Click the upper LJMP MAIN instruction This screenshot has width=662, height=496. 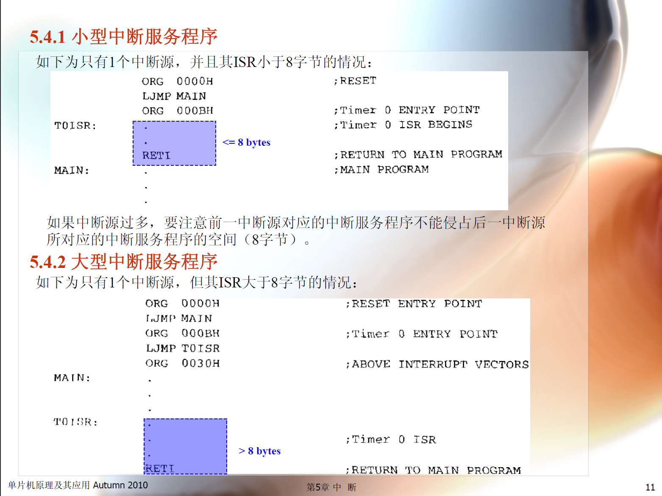click(174, 96)
